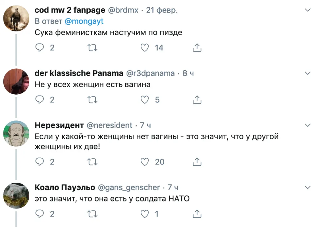Open options chevron on Нерезидент tweet
316x231 pixels.
pyautogui.click(x=308, y=125)
